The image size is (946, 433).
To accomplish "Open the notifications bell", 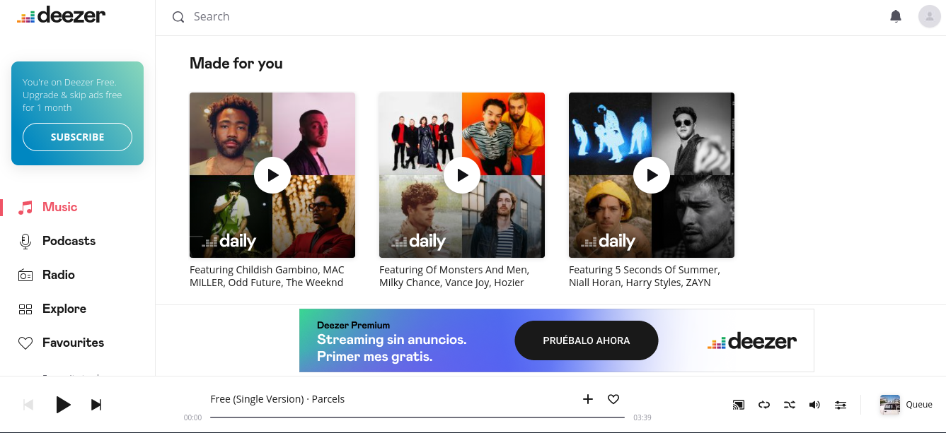I will (896, 16).
